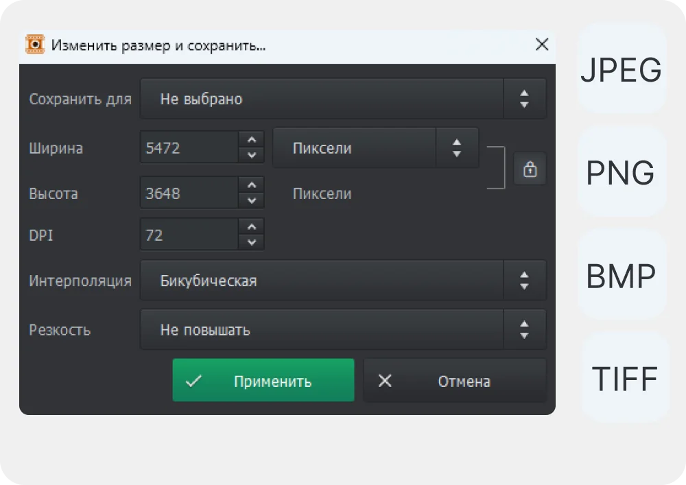Expand the "Пиксели" units dropdown
Viewport: 686px width, 485px height.
[x=375, y=147]
